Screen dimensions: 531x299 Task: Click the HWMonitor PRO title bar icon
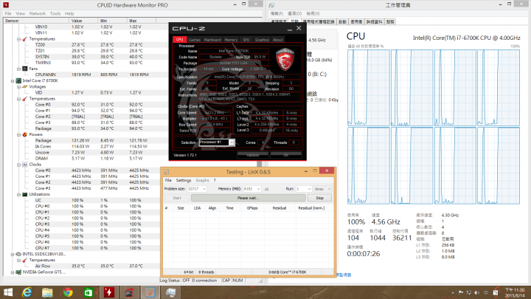(x=6, y=5)
